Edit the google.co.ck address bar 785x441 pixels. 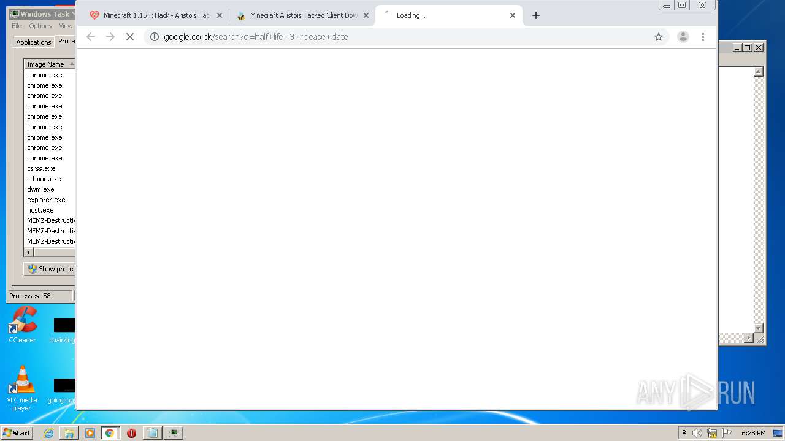click(x=405, y=37)
